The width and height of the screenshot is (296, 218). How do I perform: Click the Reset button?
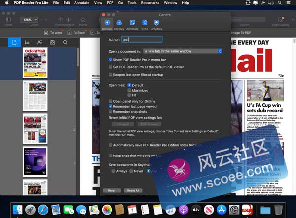tap(112, 191)
